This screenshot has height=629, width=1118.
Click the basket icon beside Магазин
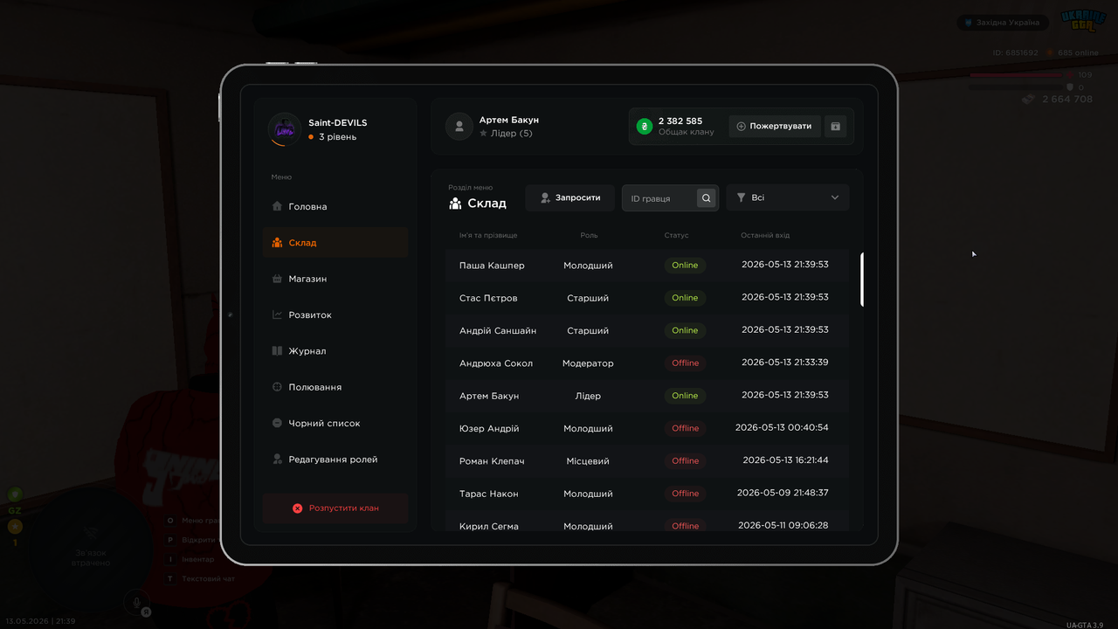point(277,279)
